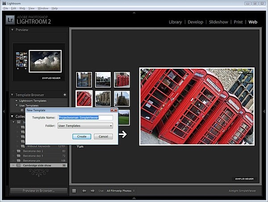The image size is (268, 202).
Task: Click the Create button
Action: pyautogui.click(x=82, y=136)
